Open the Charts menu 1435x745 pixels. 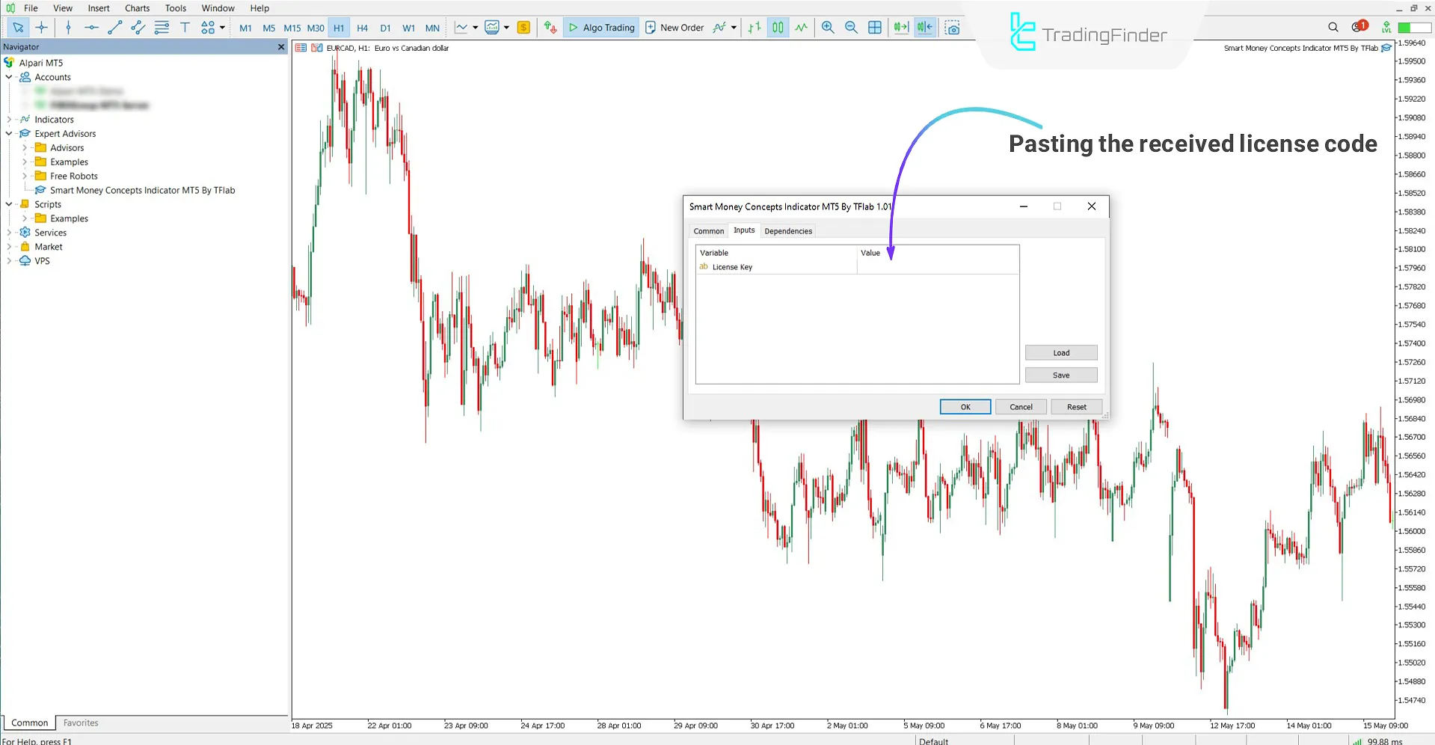click(x=136, y=8)
